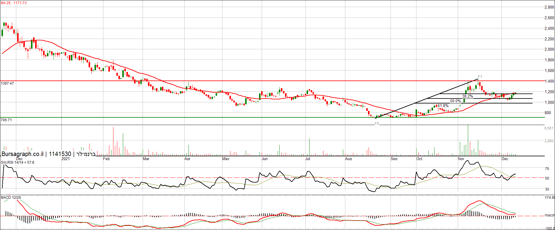Image resolution: width=555 pixels, height=230 pixels.
Task: Click the 706.71 support line label
Action: 6,120
